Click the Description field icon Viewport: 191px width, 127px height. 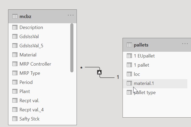click(15, 27)
